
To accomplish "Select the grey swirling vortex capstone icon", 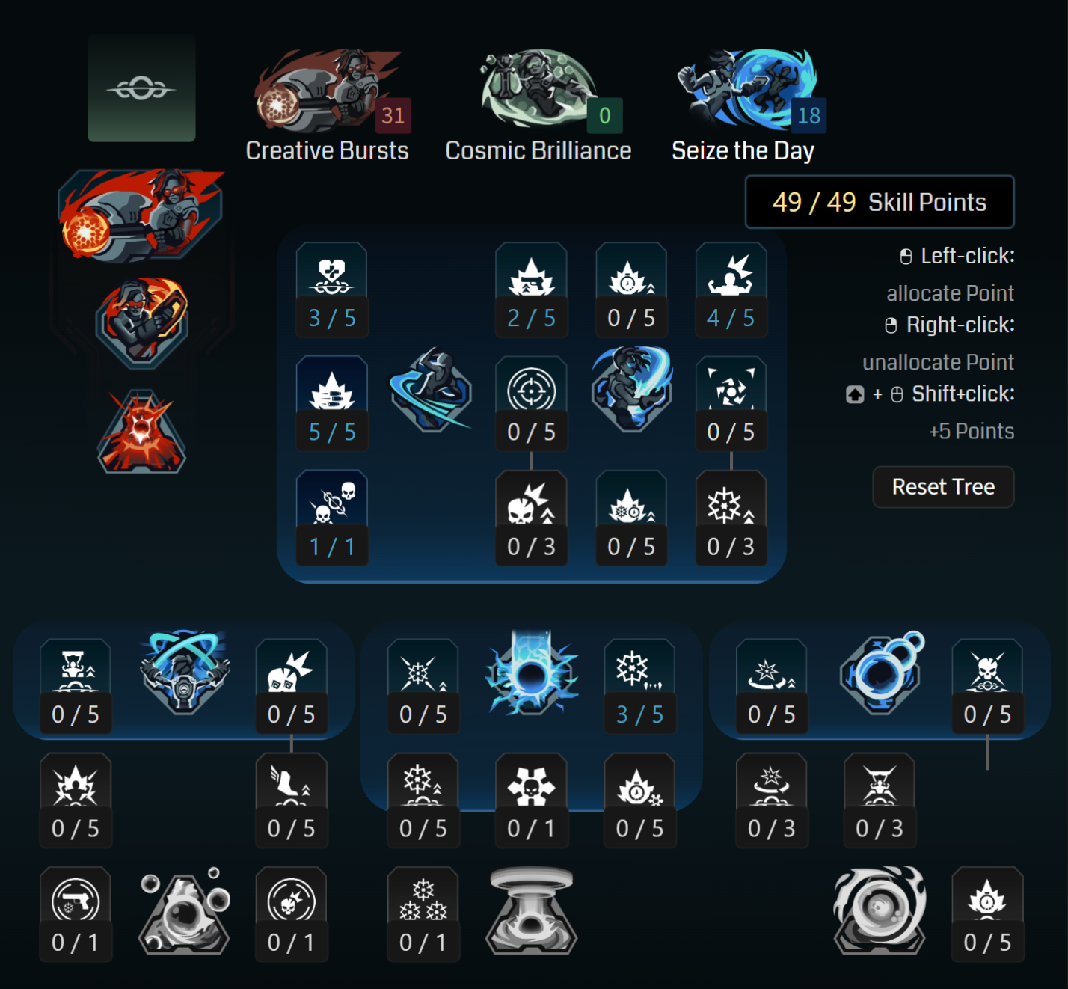I will [x=880, y=910].
